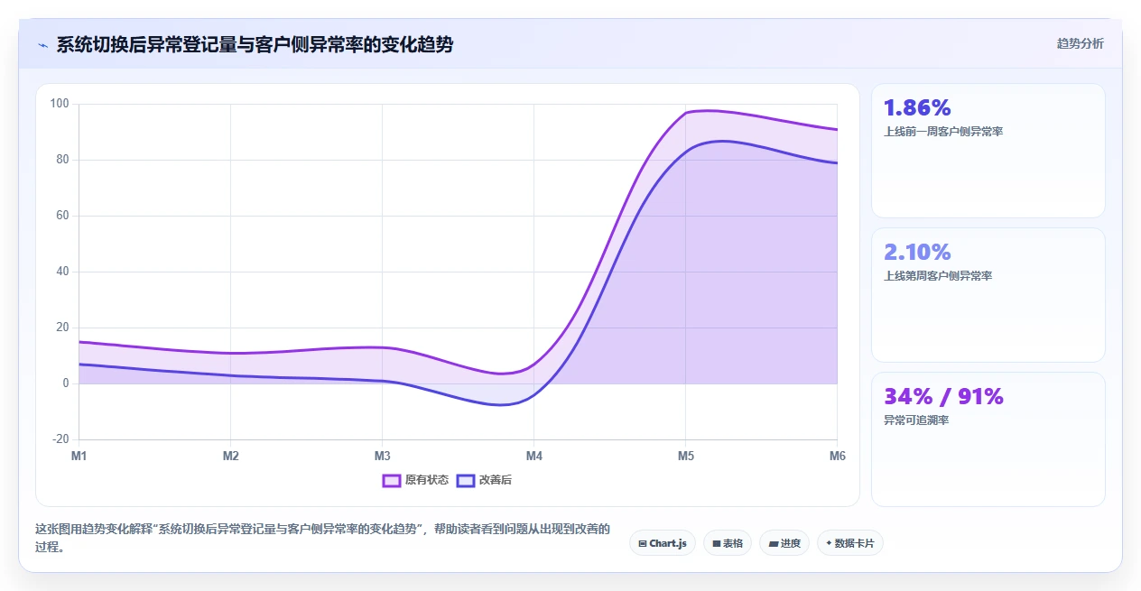Select the 进度 tag chip
This screenshot has width=1141, height=591.
[784, 543]
